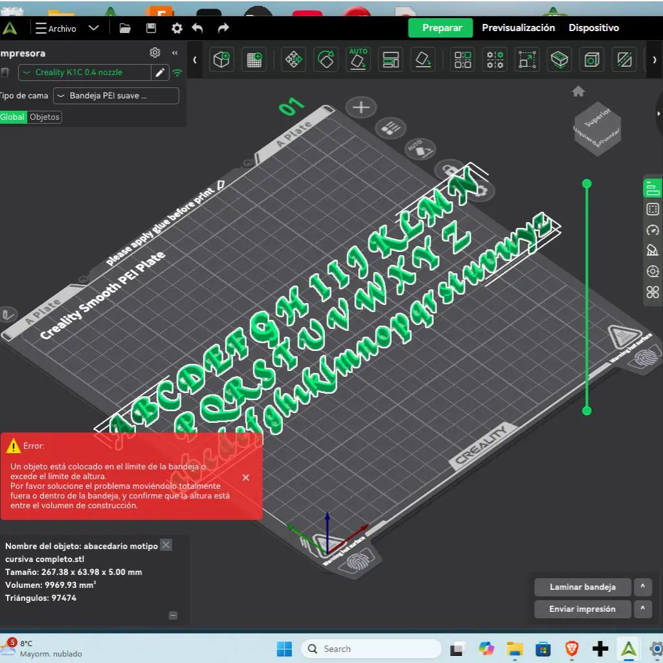
Task: Switch settings scope to Objetos
Action: (45, 117)
